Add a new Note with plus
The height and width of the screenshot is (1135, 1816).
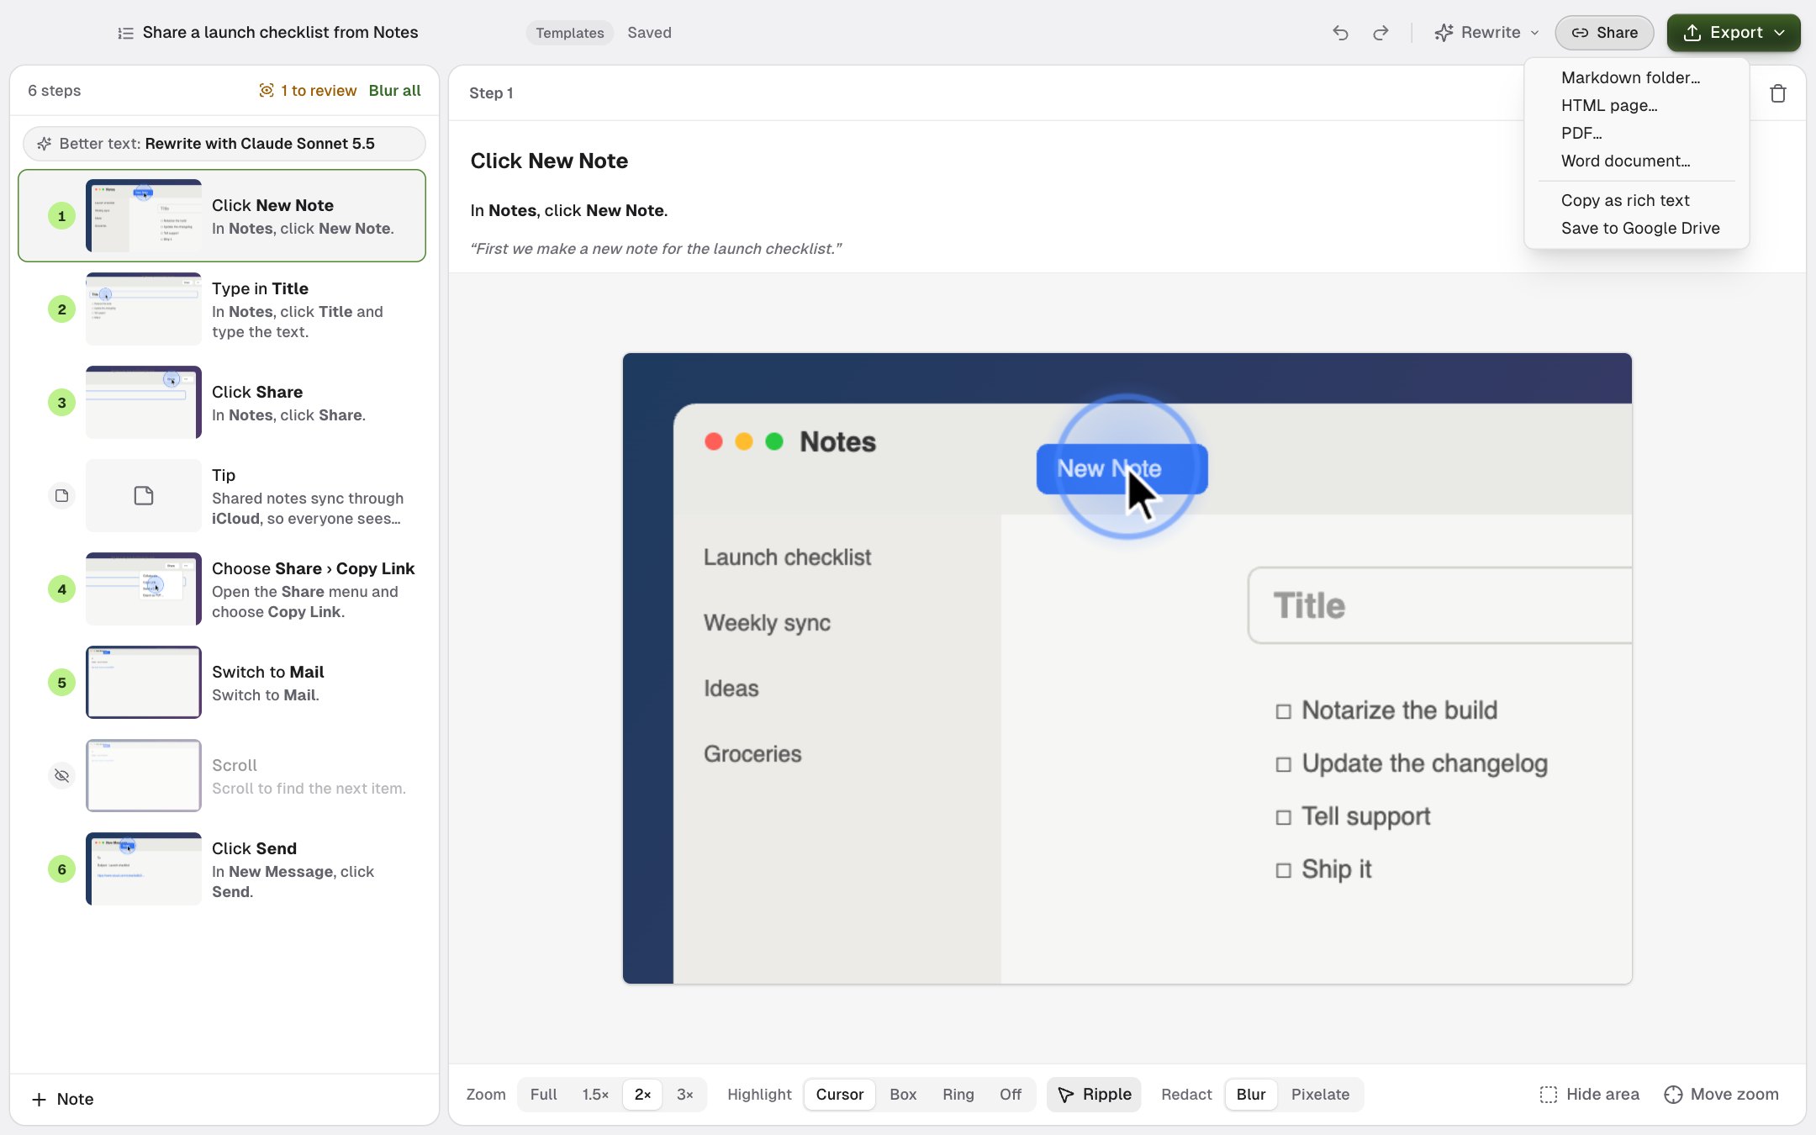pyautogui.click(x=62, y=1099)
